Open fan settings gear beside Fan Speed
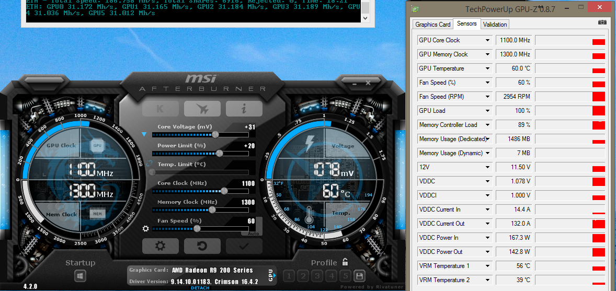Screen dimensions: 616x291 click(146, 229)
